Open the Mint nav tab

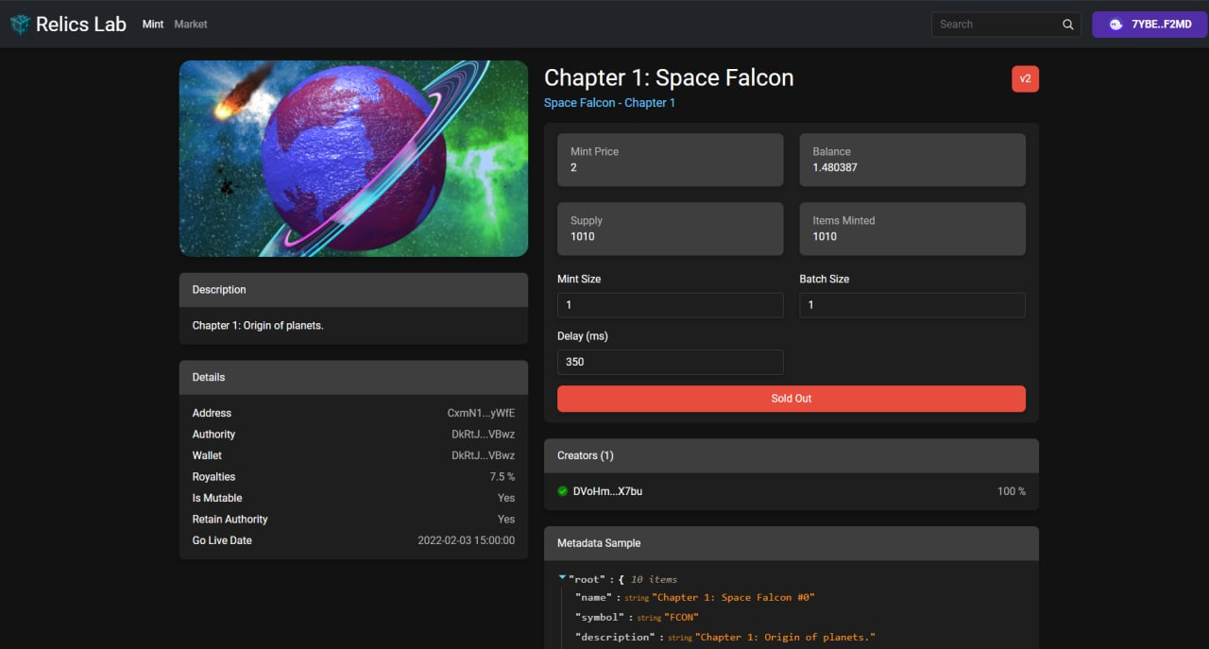(153, 25)
